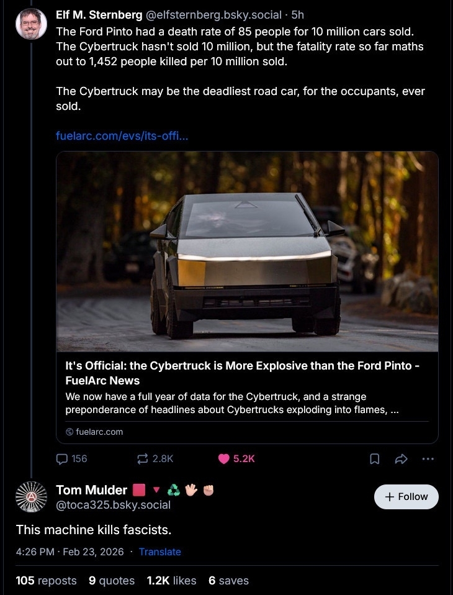453x595 pixels.
Task: Translate the post text
Action: coord(159,552)
